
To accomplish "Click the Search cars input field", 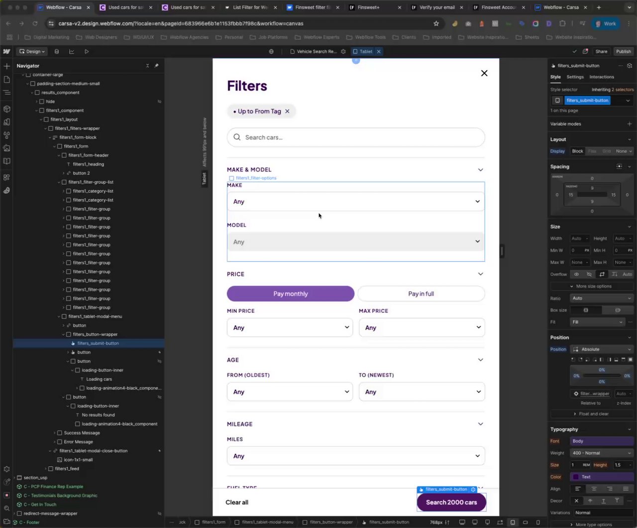I will [356, 137].
